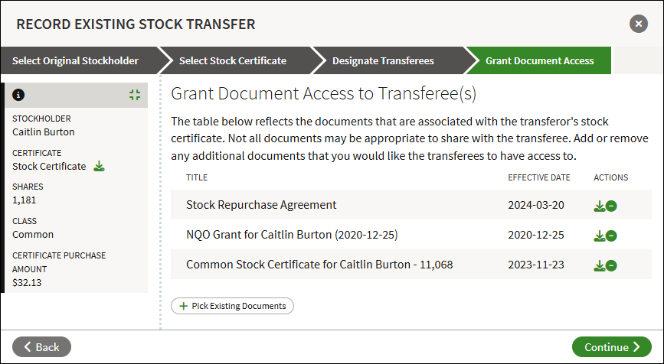Click Pick Existing Documents button
The image size is (664, 364).
(x=233, y=306)
